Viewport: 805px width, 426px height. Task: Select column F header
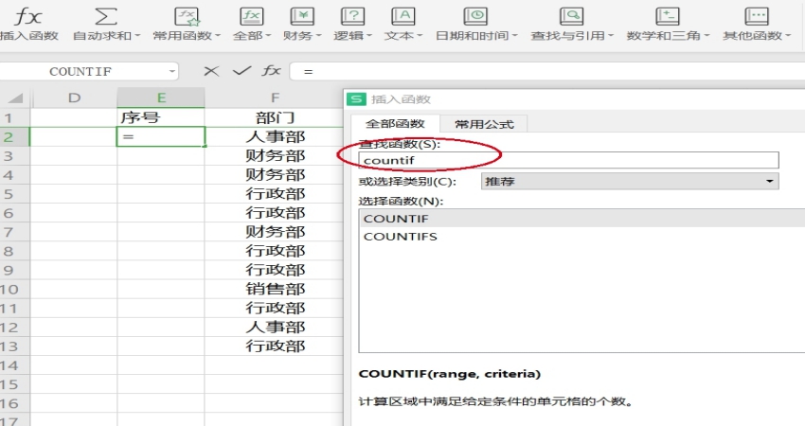tap(274, 98)
